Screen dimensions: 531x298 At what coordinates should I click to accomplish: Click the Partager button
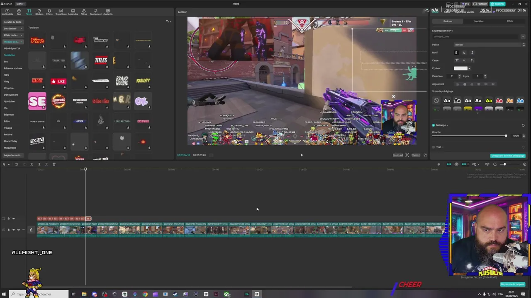point(480,4)
